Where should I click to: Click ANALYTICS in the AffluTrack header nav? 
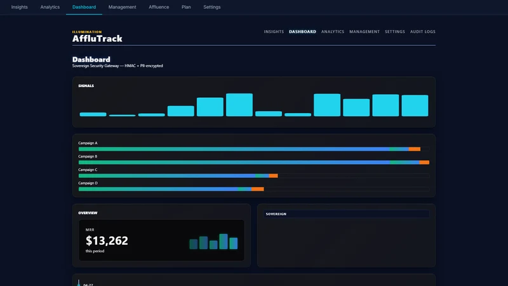point(333,32)
